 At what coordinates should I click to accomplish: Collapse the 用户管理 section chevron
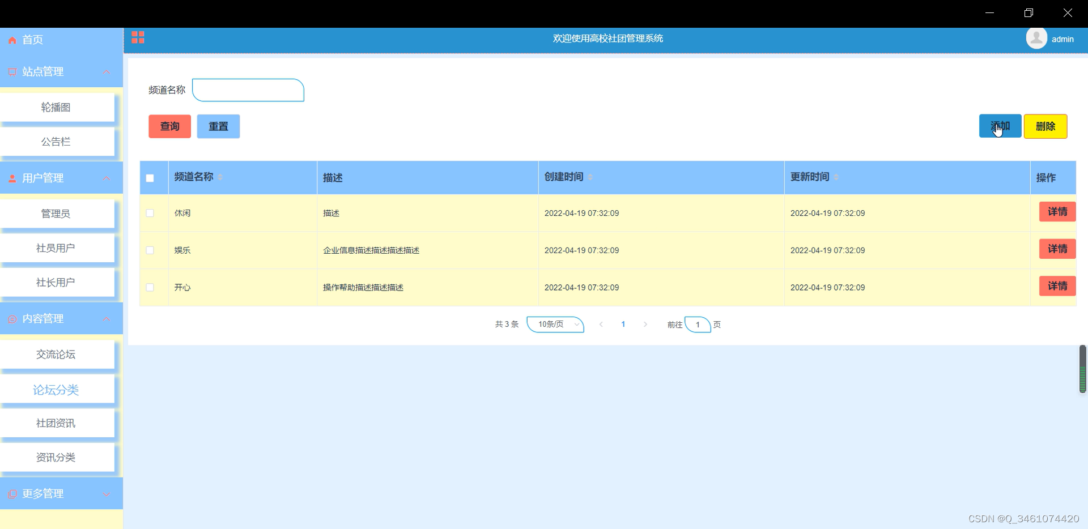coord(107,178)
